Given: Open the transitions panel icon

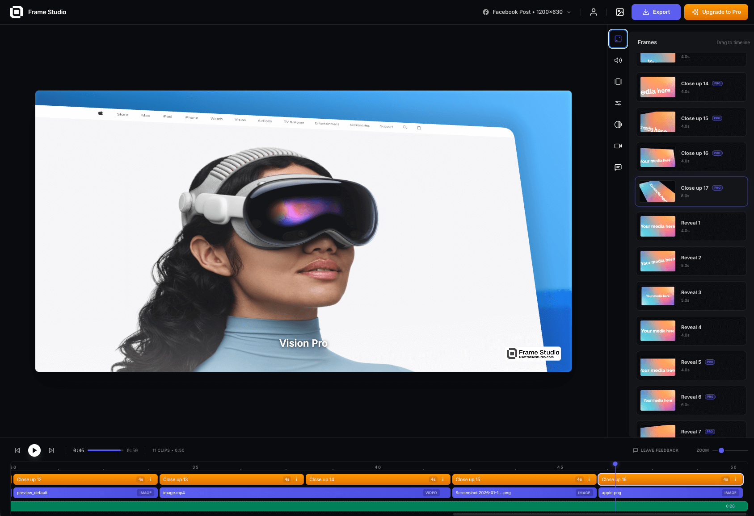Looking at the screenshot, I should tap(618, 82).
